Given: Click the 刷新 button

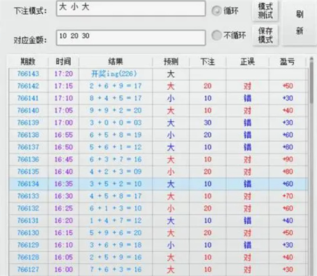Looking at the screenshot, I should coord(299,23).
